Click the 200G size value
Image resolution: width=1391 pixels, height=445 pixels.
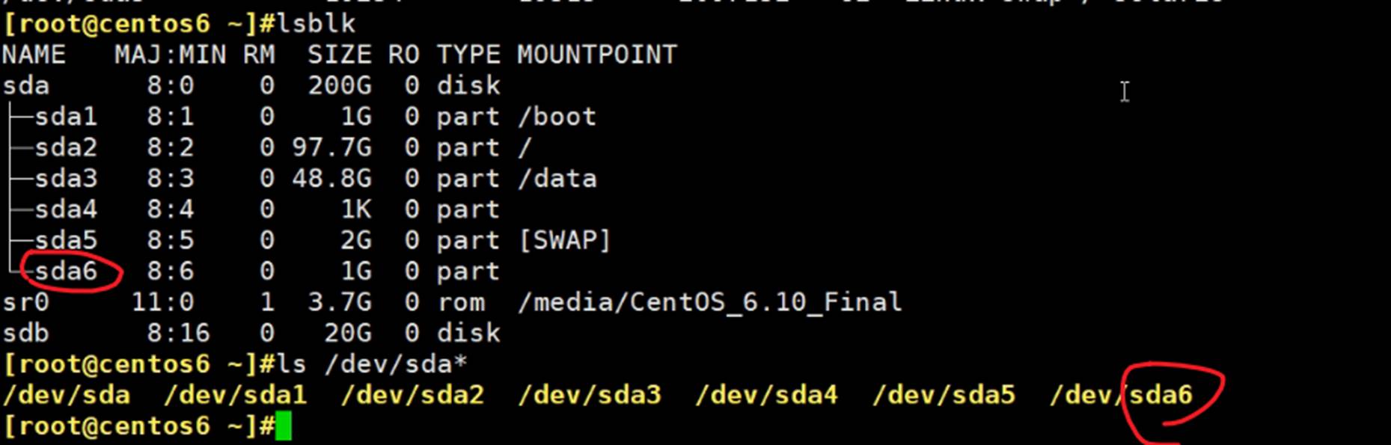[x=339, y=85]
